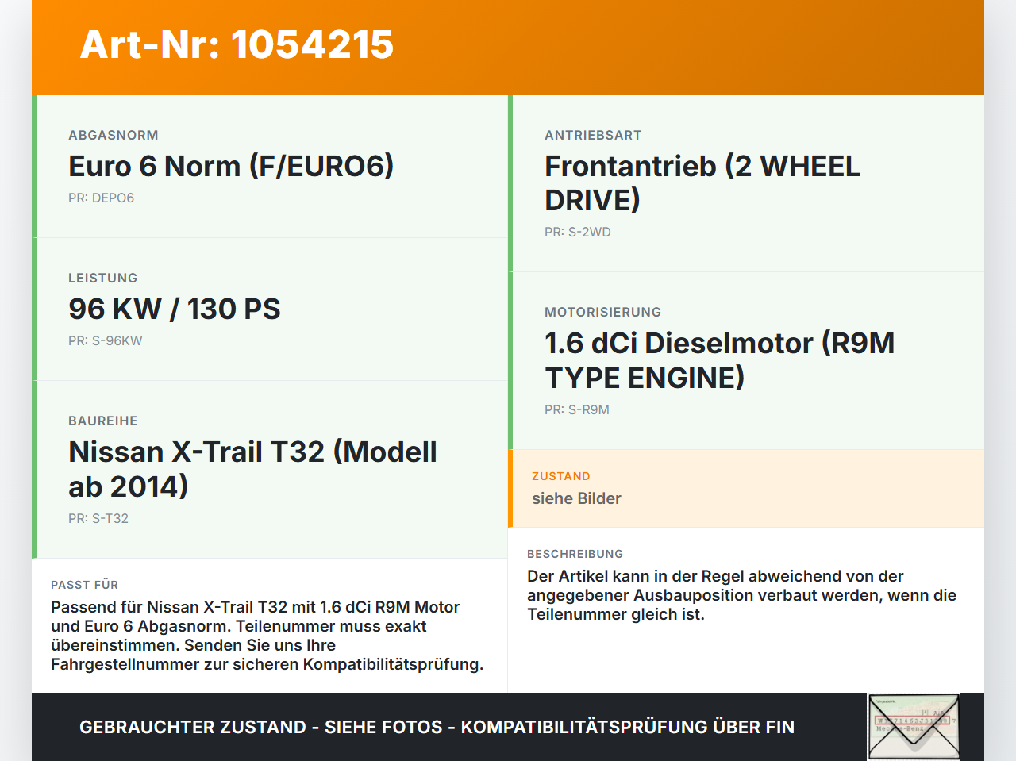Click the 'ABGASNORM' label

(114, 136)
